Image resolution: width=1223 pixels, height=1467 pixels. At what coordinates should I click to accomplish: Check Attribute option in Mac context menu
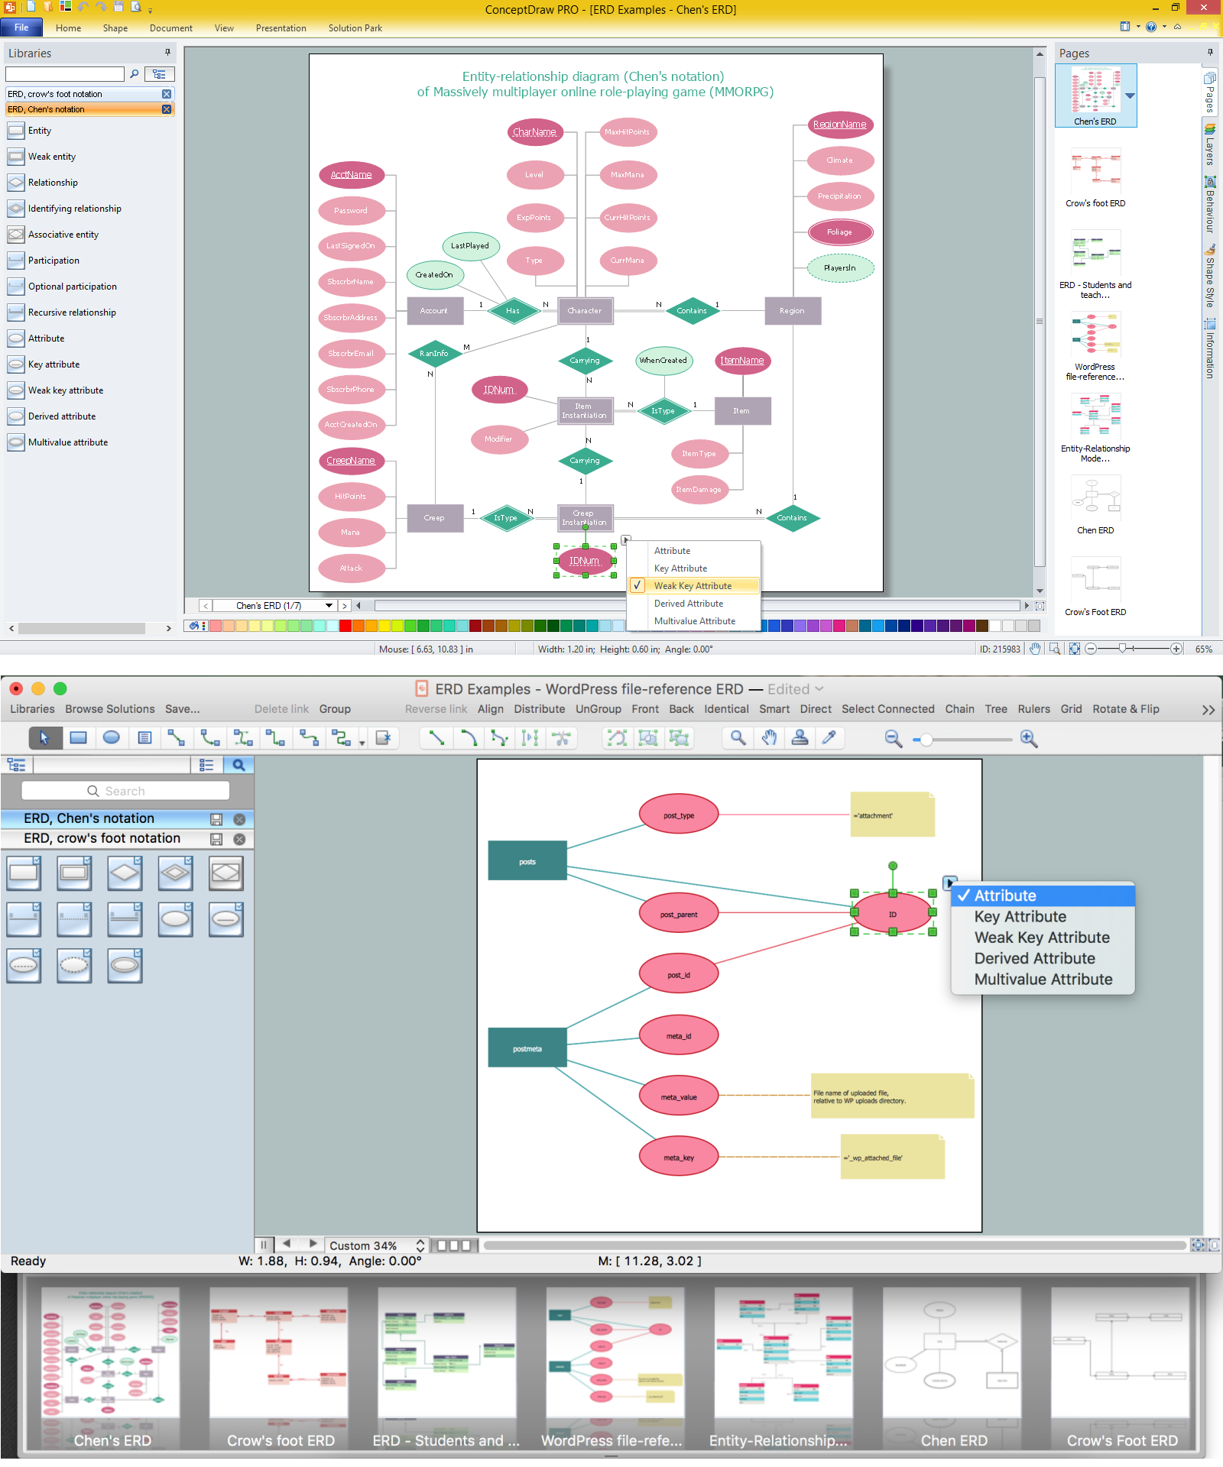click(x=1043, y=895)
